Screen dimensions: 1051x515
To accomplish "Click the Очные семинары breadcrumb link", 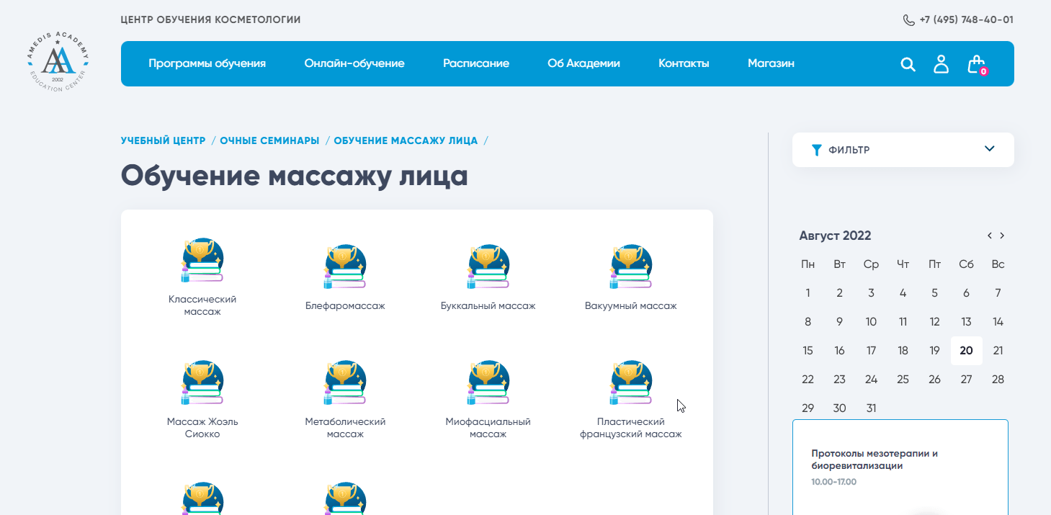I will tap(269, 140).
